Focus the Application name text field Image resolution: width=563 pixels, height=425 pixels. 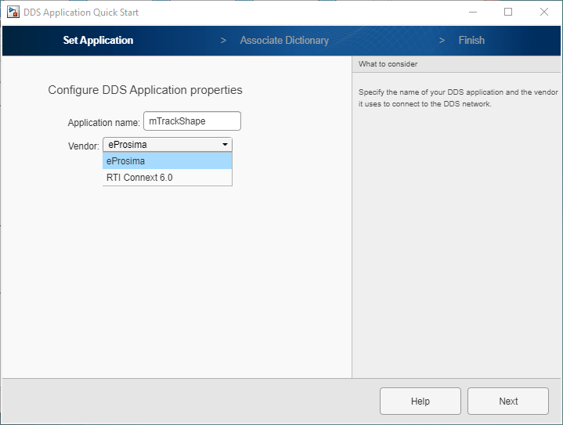(x=192, y=121)
